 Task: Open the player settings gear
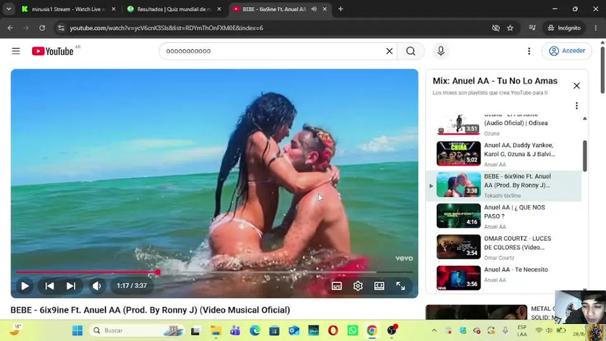pos(358,286)
